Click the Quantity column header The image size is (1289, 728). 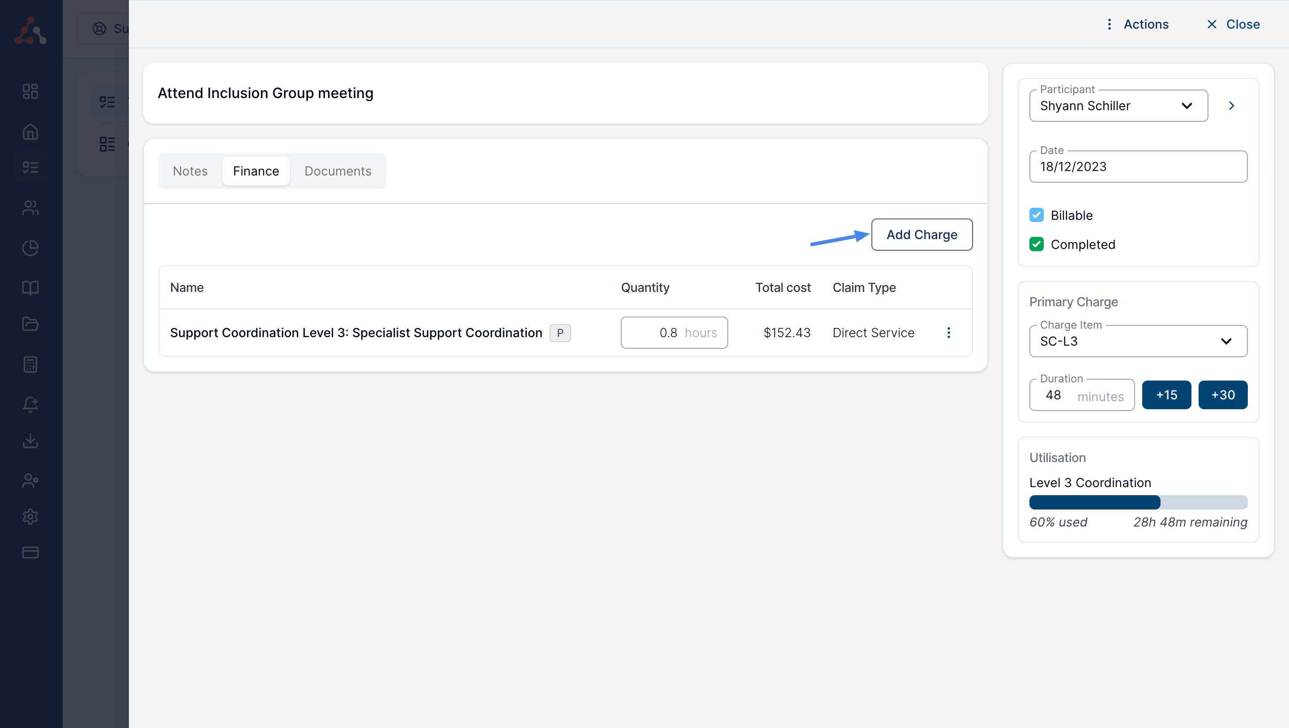pyautogui.click(x=645, y=288)
